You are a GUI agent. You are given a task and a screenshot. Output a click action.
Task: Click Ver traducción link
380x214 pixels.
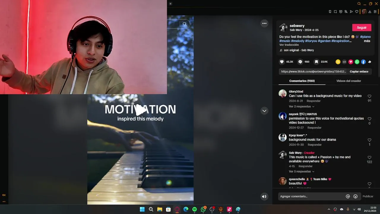coord(289,45)
